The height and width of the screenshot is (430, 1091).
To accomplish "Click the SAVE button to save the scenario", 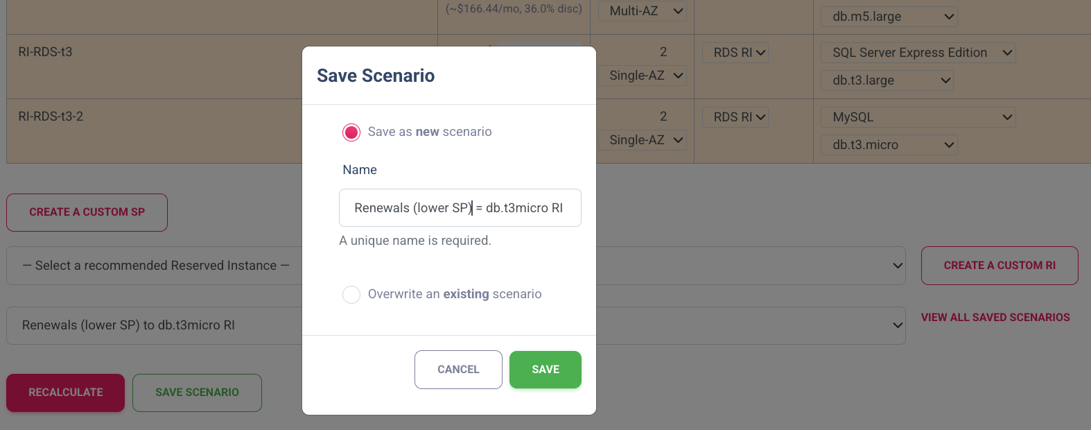I will coord(545,369).
